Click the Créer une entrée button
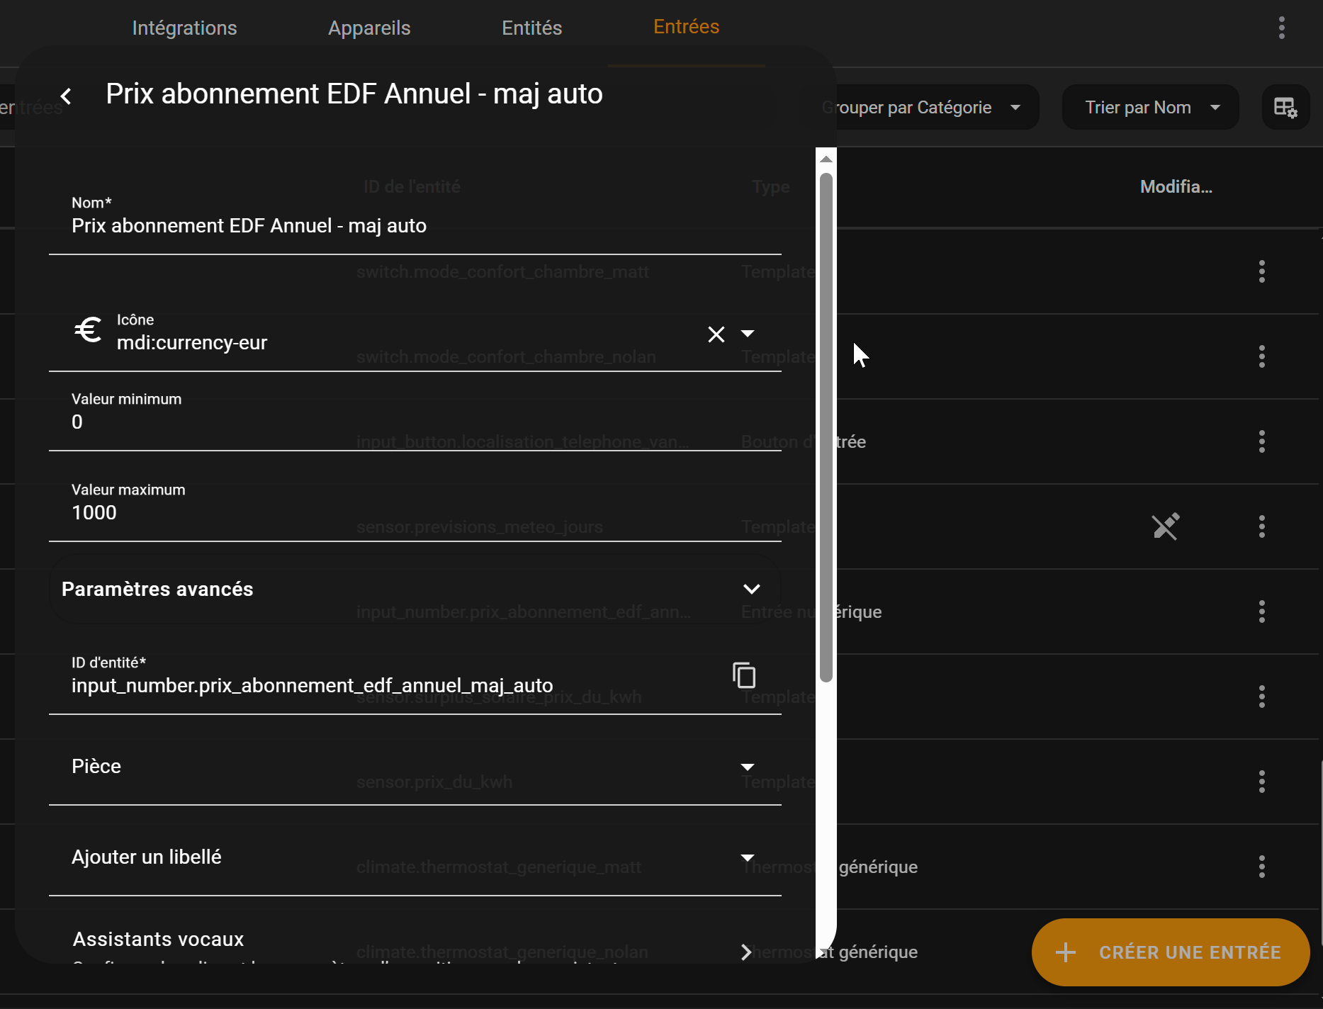1323x1009 pixels. [1170, 952]
